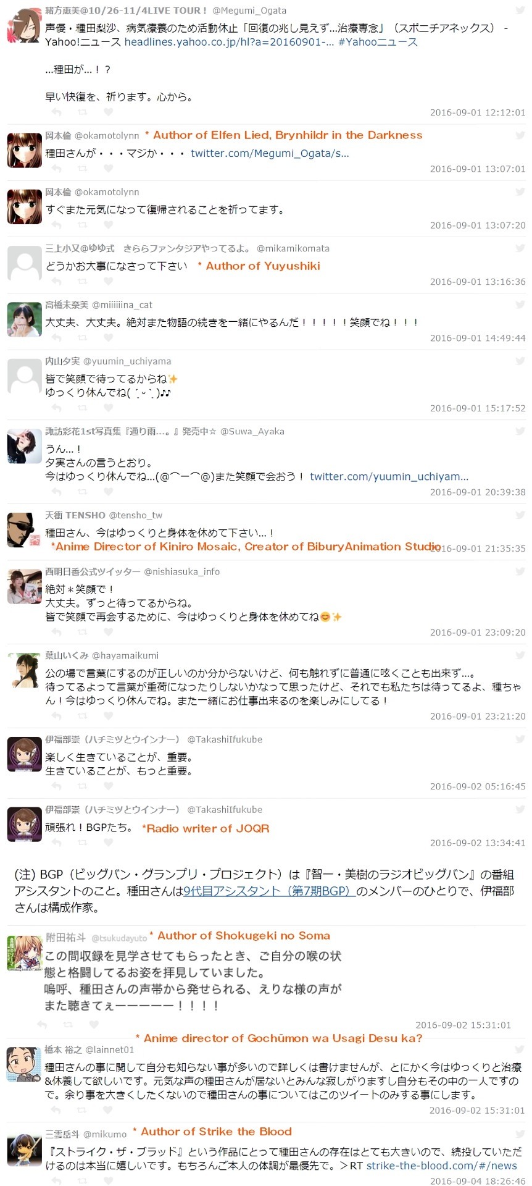
Task: Click timestamp 2016-09-01 23:09:20
Action: coord(478,633)
